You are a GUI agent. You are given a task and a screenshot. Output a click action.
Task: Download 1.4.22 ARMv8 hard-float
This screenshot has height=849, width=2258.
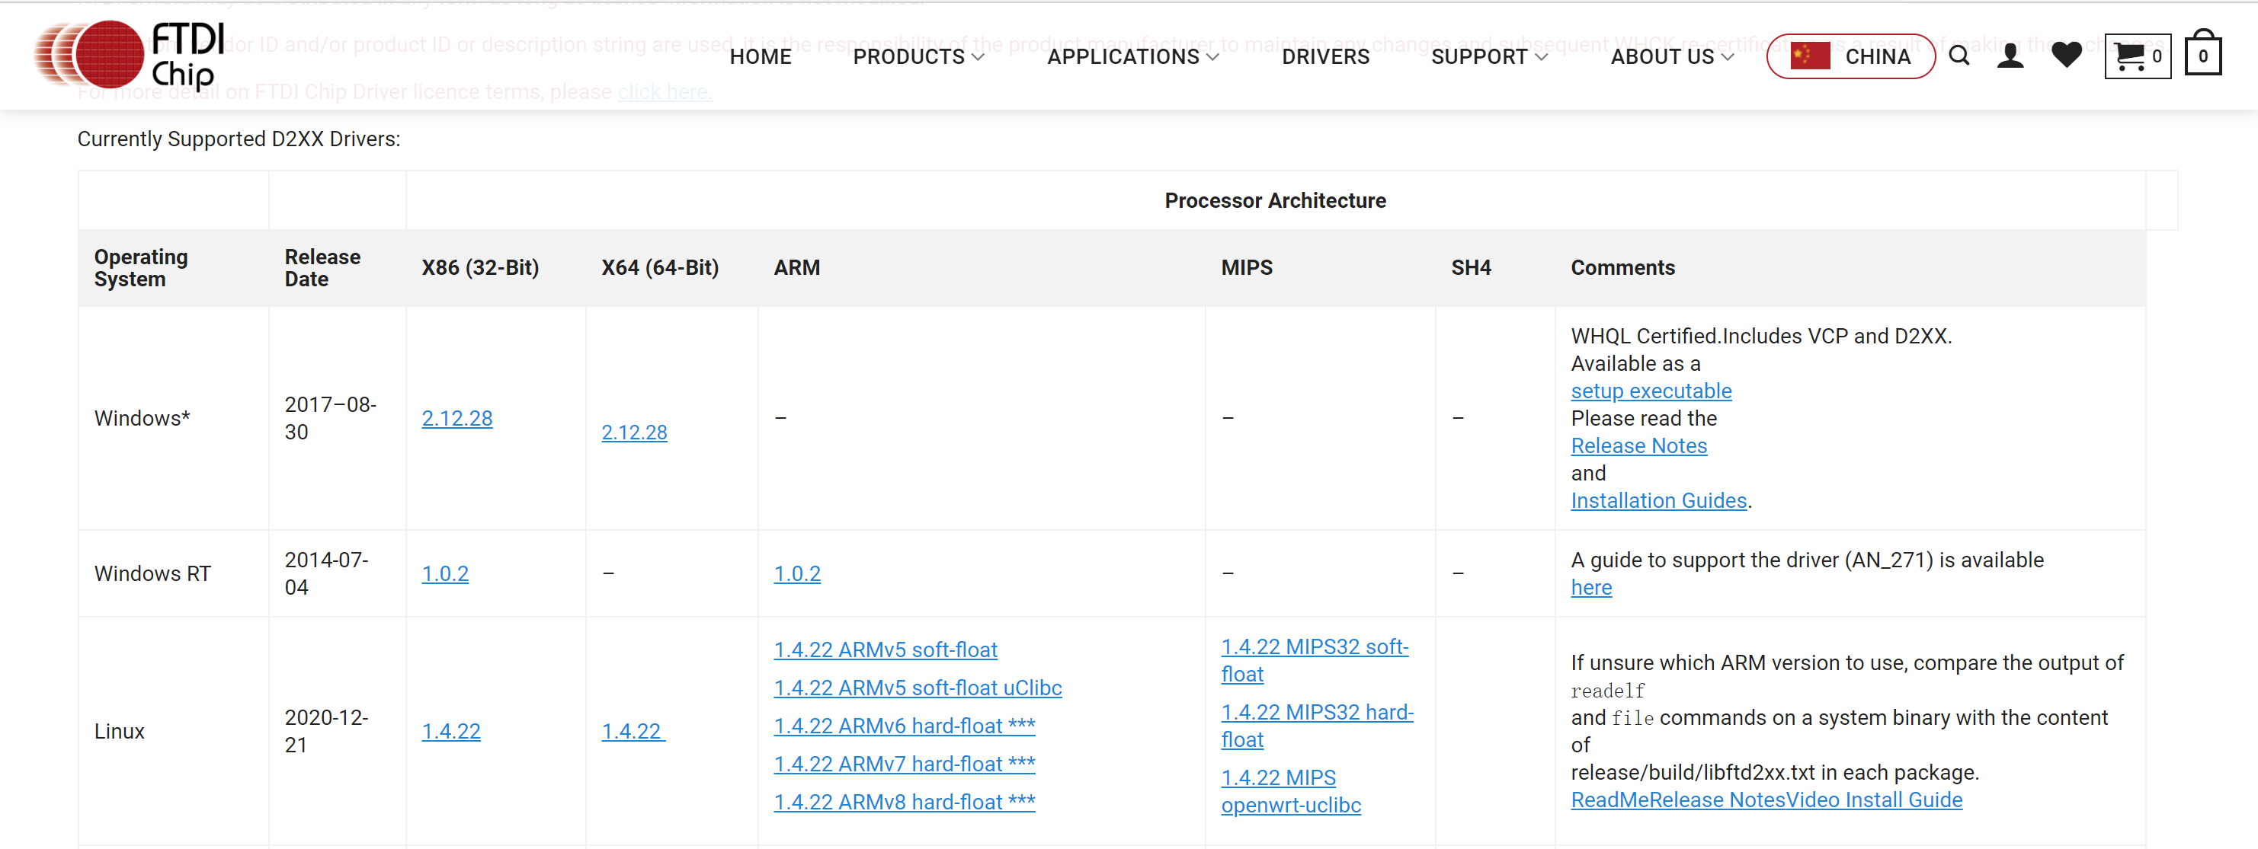click(904, 803)
